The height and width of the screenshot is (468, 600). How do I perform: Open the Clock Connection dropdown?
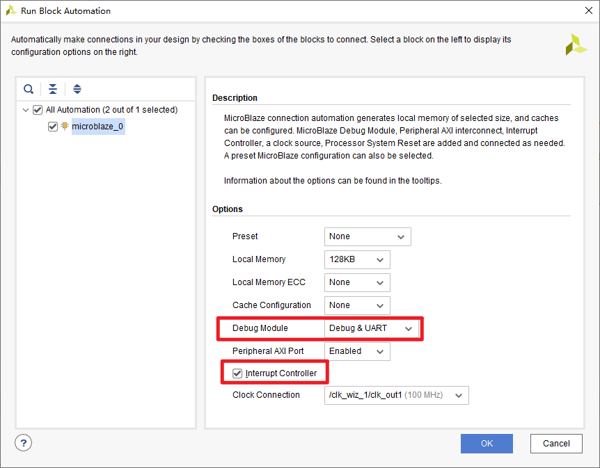tap(397, 396)
